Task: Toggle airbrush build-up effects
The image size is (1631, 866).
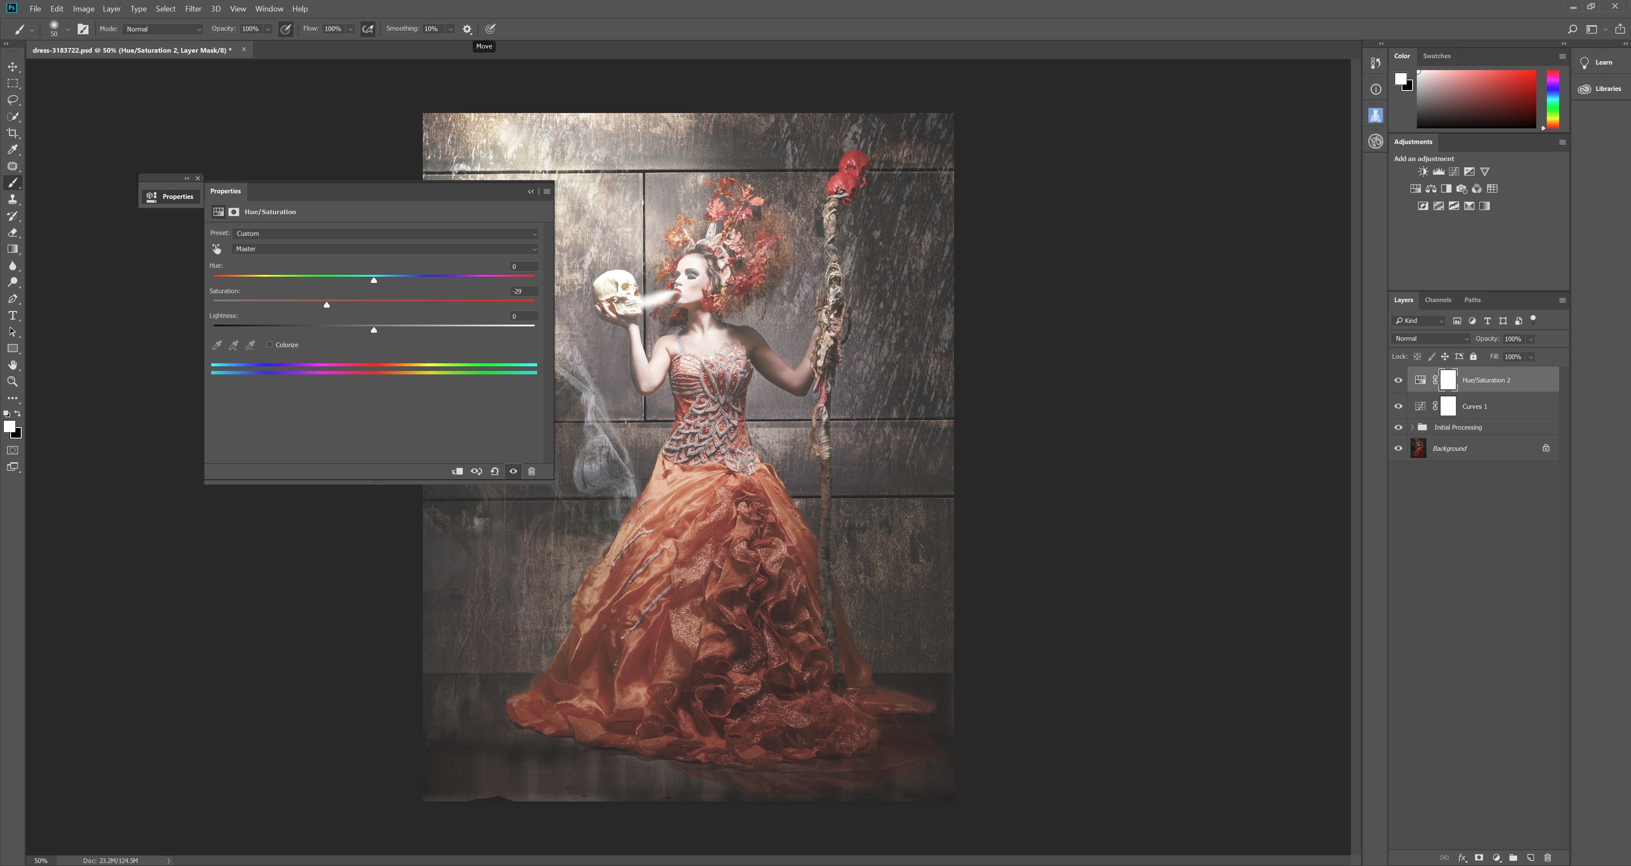Action: pos(368,29)
